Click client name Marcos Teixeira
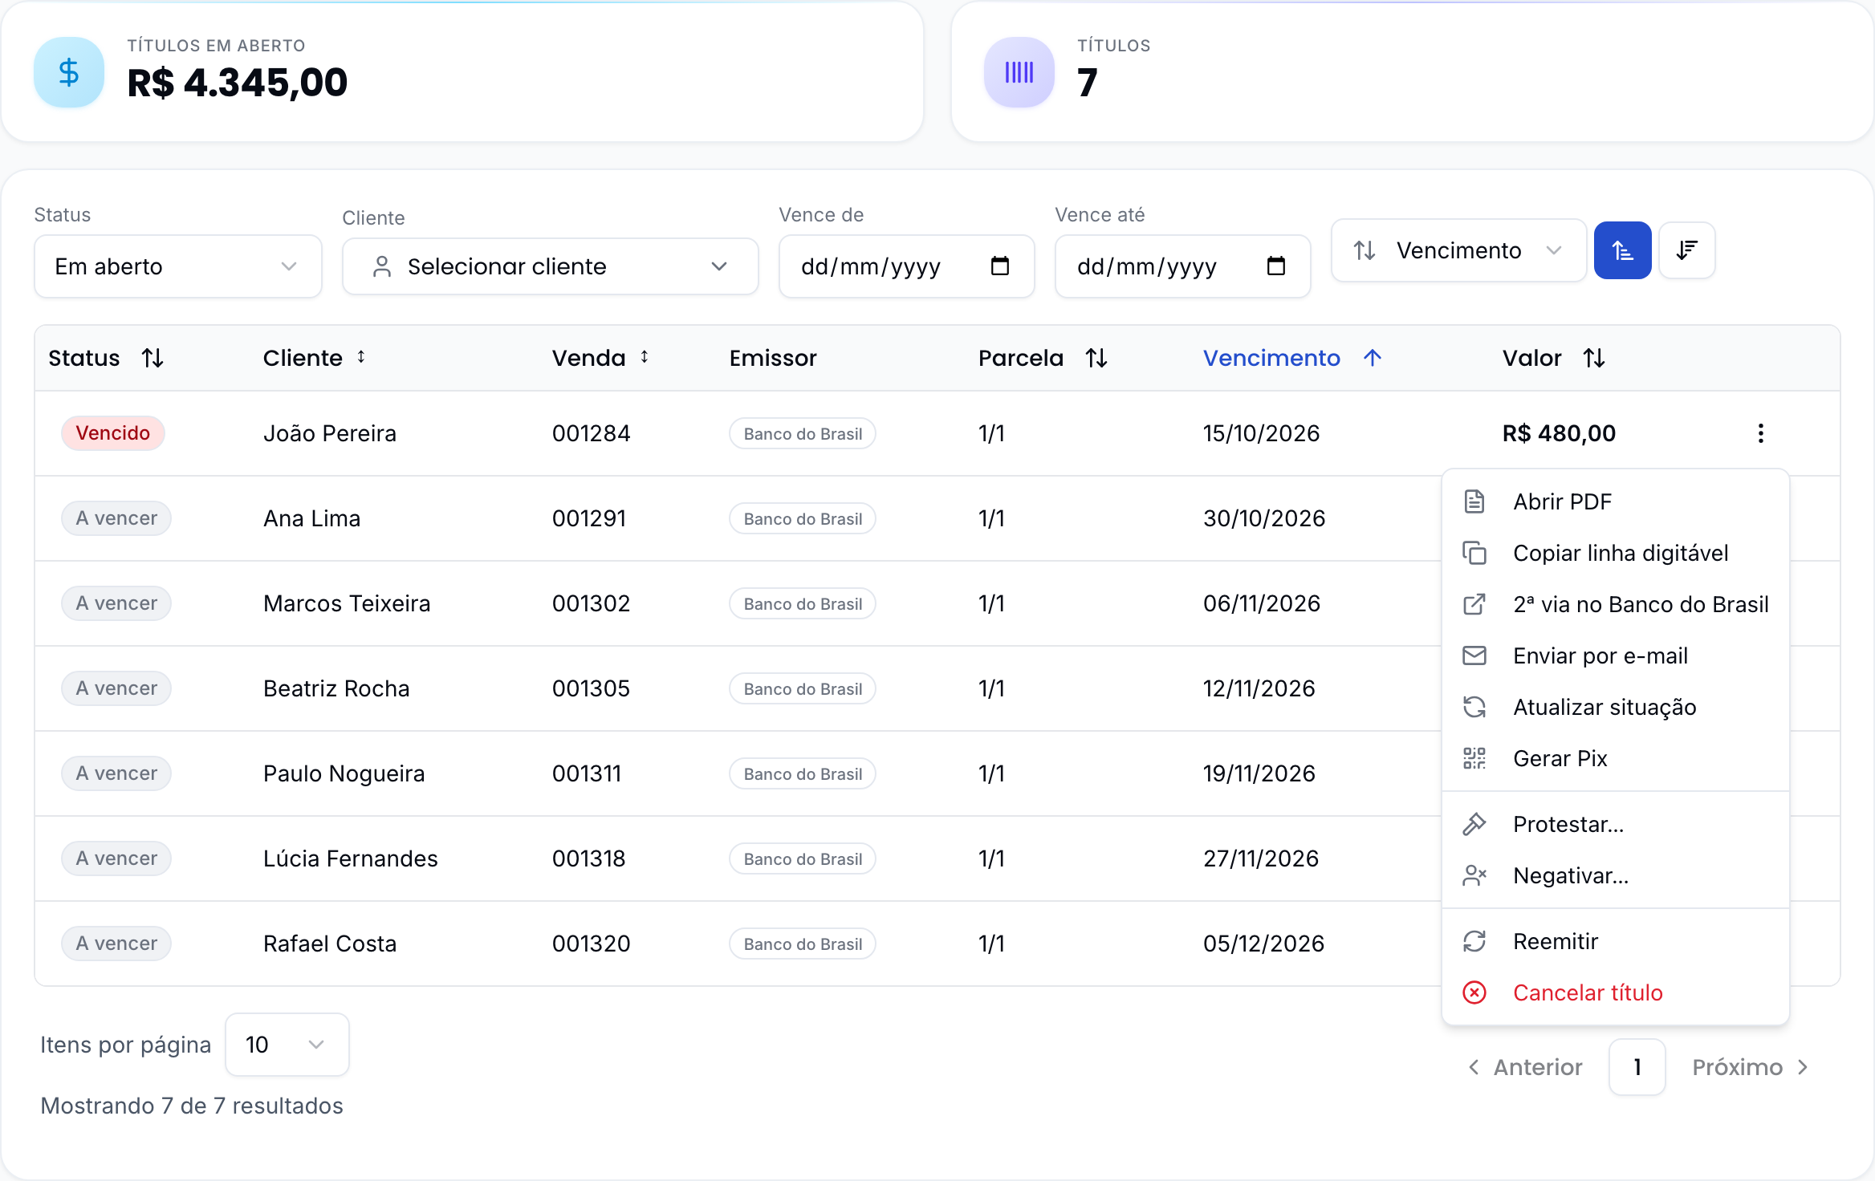This screenshot has height=1181, width=1875. point(347,603)
